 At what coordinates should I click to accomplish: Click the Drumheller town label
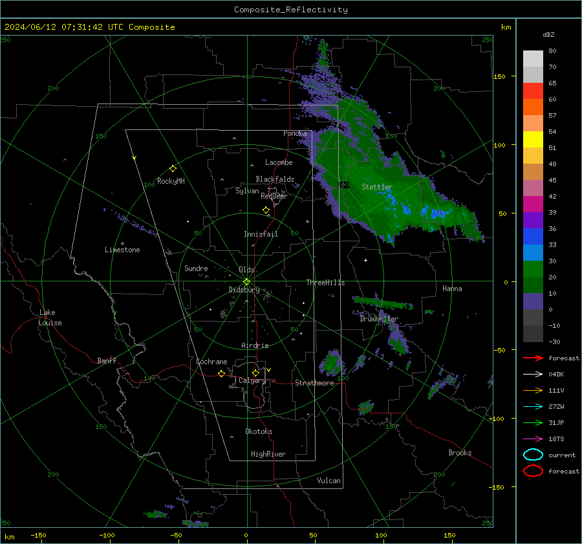[379, 319]
